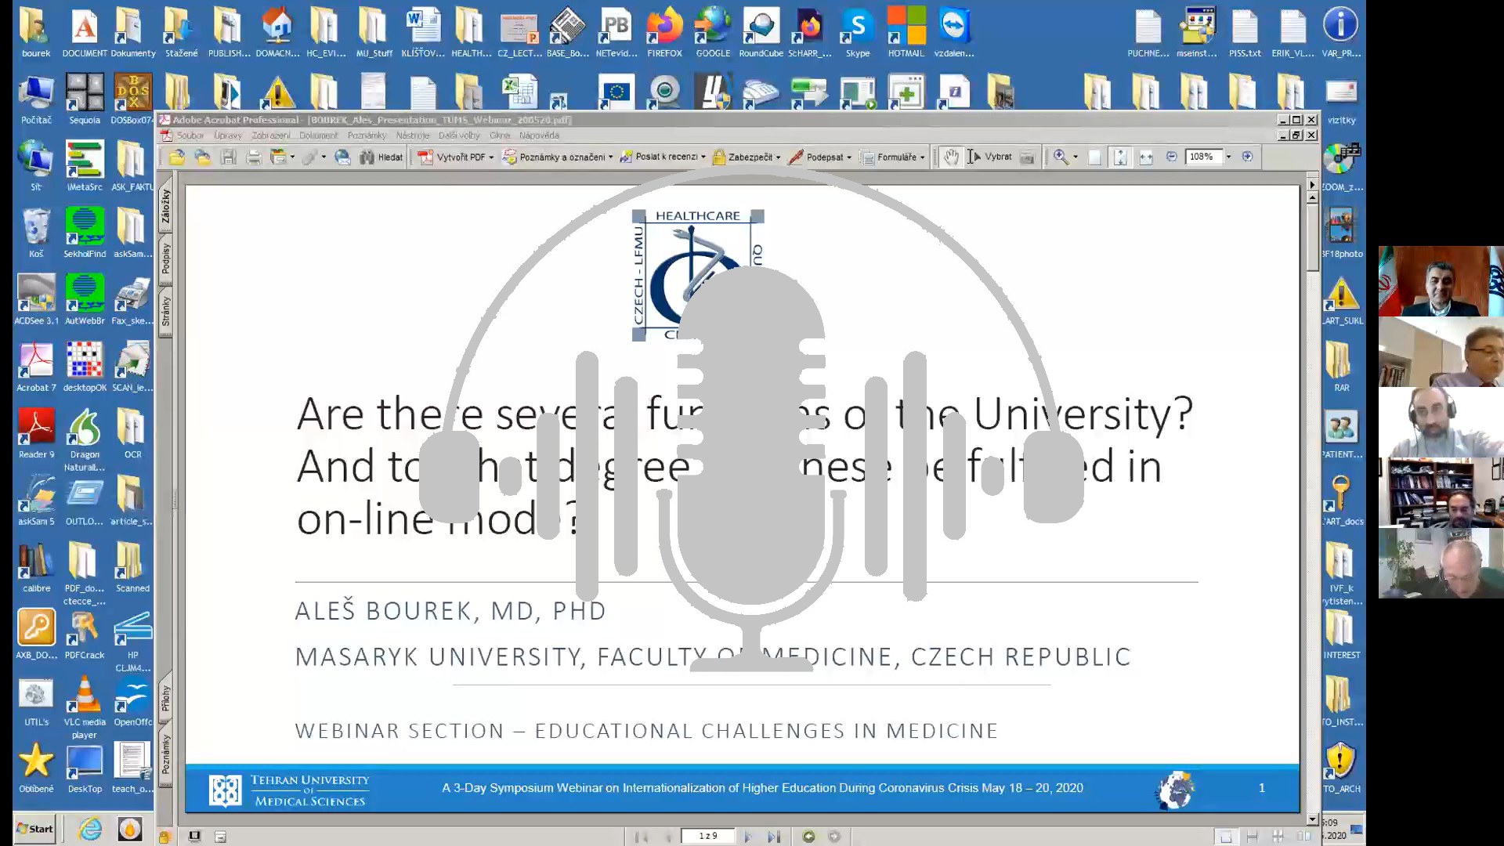
Task: Open the 108% zoom level dropdown
Action: tap(1228, 157)
